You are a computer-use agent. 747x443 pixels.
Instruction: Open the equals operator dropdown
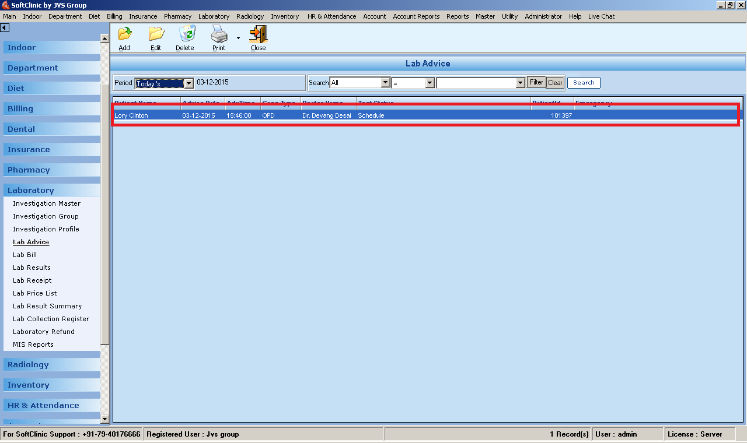pyautogui.click(x=430, y=83)
